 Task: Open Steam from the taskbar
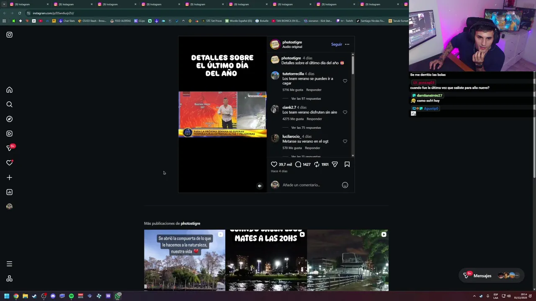[34, 296]
